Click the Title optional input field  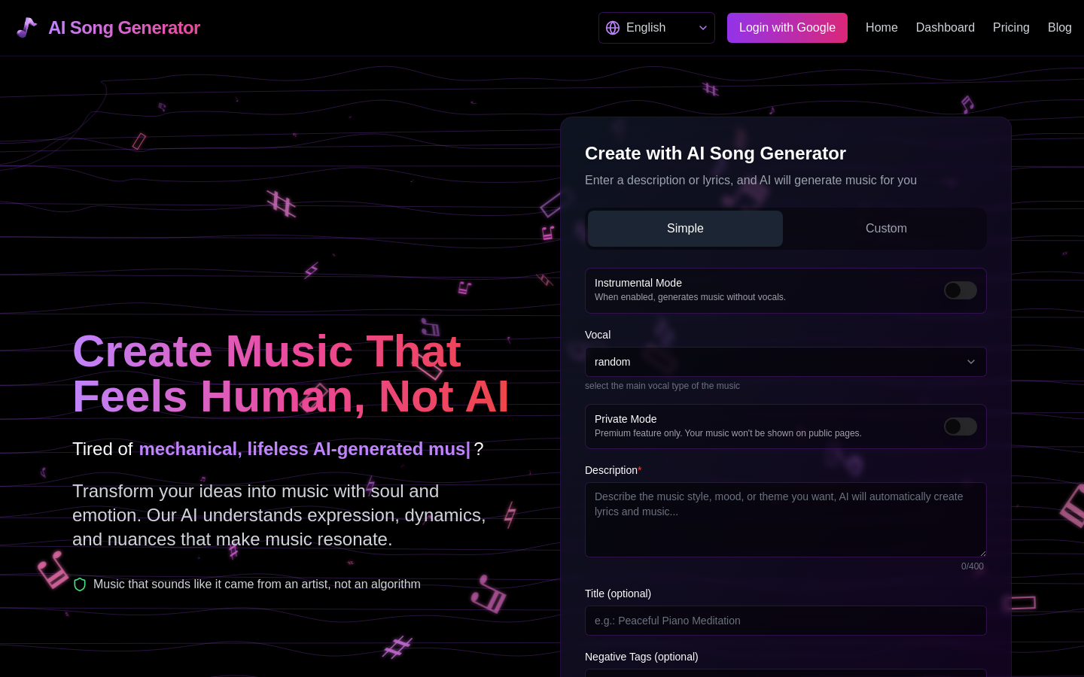click(x=786, y=621)
